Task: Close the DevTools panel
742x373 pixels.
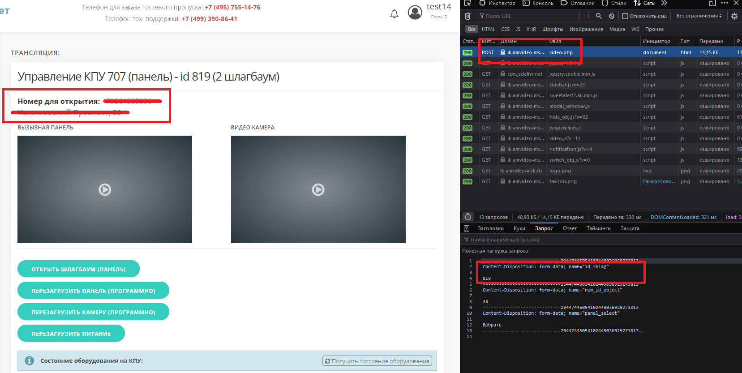Action: tap(736, 3)
